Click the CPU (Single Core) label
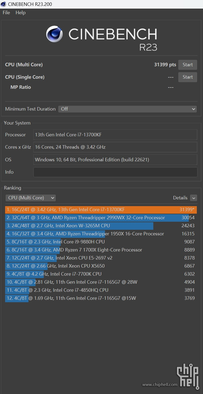This screenshot has width=203, height=394. 25,77
